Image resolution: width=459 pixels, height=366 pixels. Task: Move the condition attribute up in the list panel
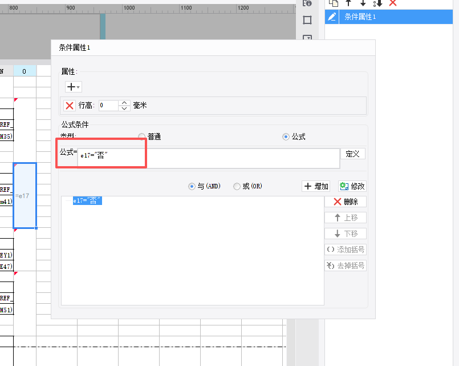point(348,3)
